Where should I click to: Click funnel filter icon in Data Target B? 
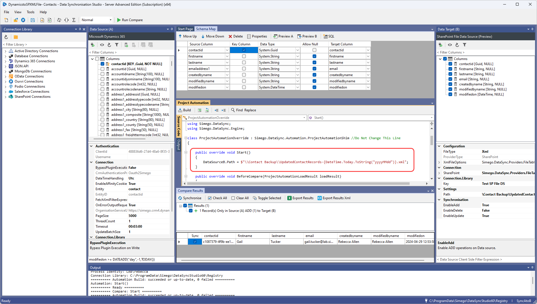click(x=465, y=45)
